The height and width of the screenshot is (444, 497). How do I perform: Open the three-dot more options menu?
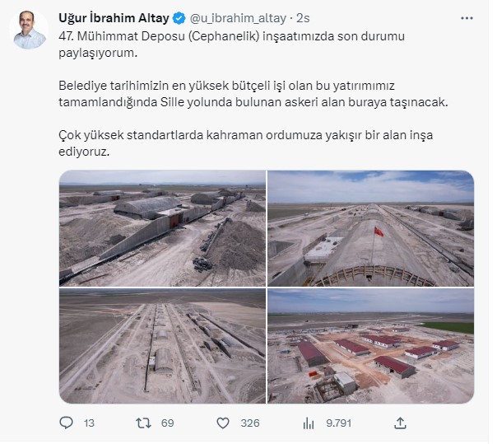coord(467,18)
